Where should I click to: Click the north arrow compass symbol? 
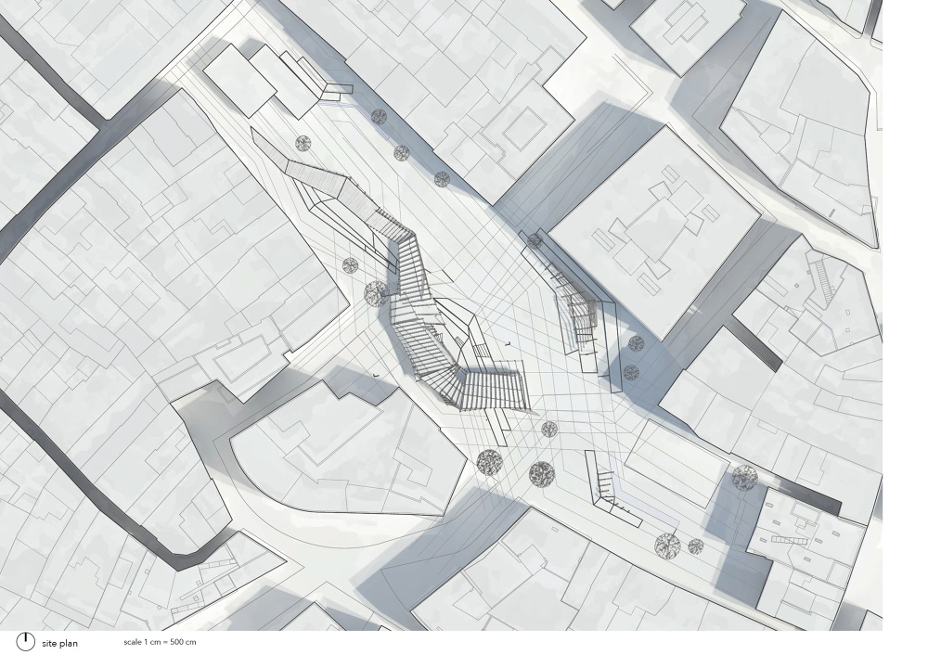25,641
